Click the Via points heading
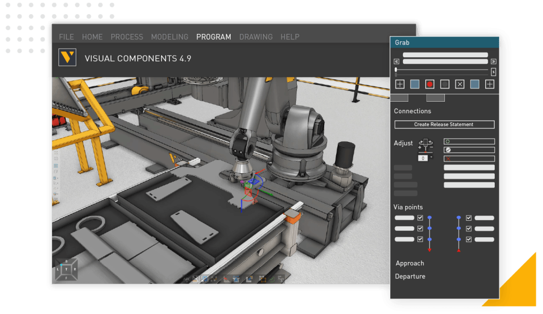This screenshot has height=314, width=543. pyautogui.click(x=408, y=207)
